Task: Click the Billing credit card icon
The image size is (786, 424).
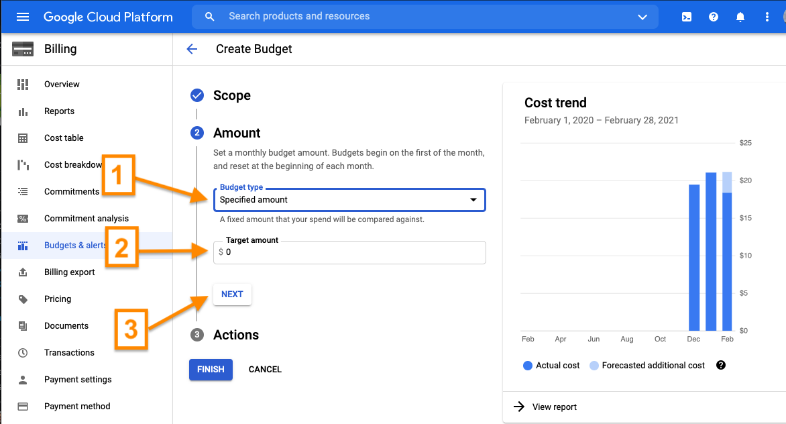Action: click(23, 49)
